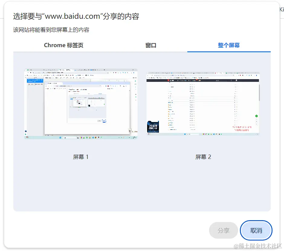The image size is (284, 251).
Task: Select the 整个屏幕 tab
Action: tap(229, 45)
